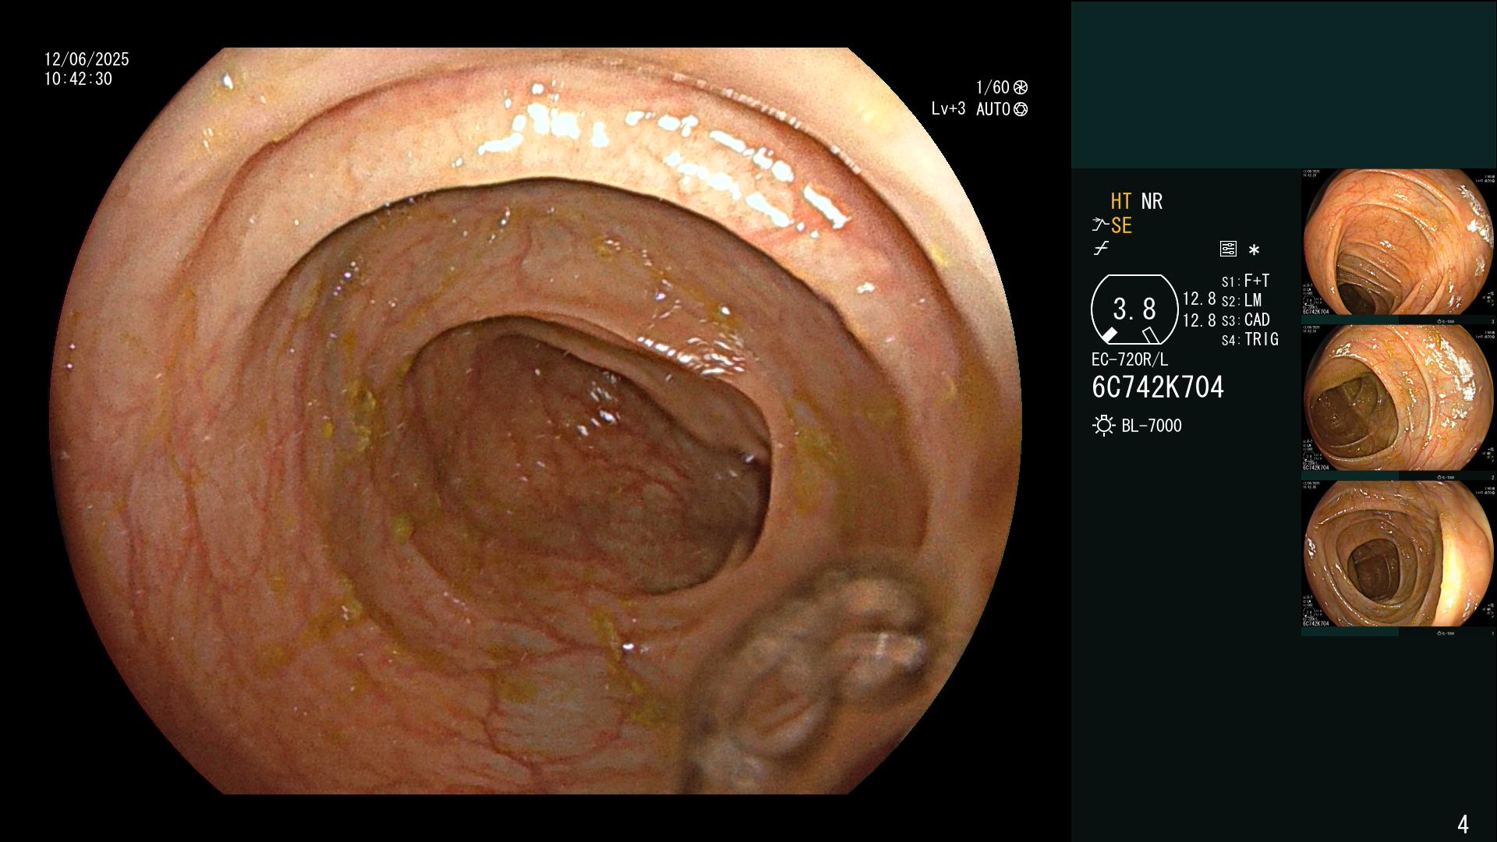Click the scope model 'EC-720R/L' text

[x=1130, y=359]
